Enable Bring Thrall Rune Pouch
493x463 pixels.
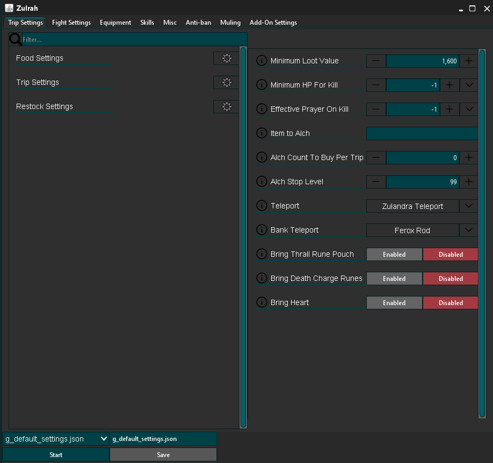coord(394,254)
